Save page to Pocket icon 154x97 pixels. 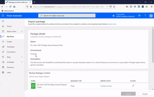[x=111, y=7]
